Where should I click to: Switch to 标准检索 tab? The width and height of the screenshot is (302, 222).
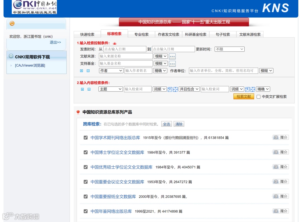(x=114, y=34)
